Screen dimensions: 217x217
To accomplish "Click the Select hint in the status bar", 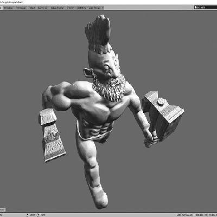I will click(x=32, y=215).
